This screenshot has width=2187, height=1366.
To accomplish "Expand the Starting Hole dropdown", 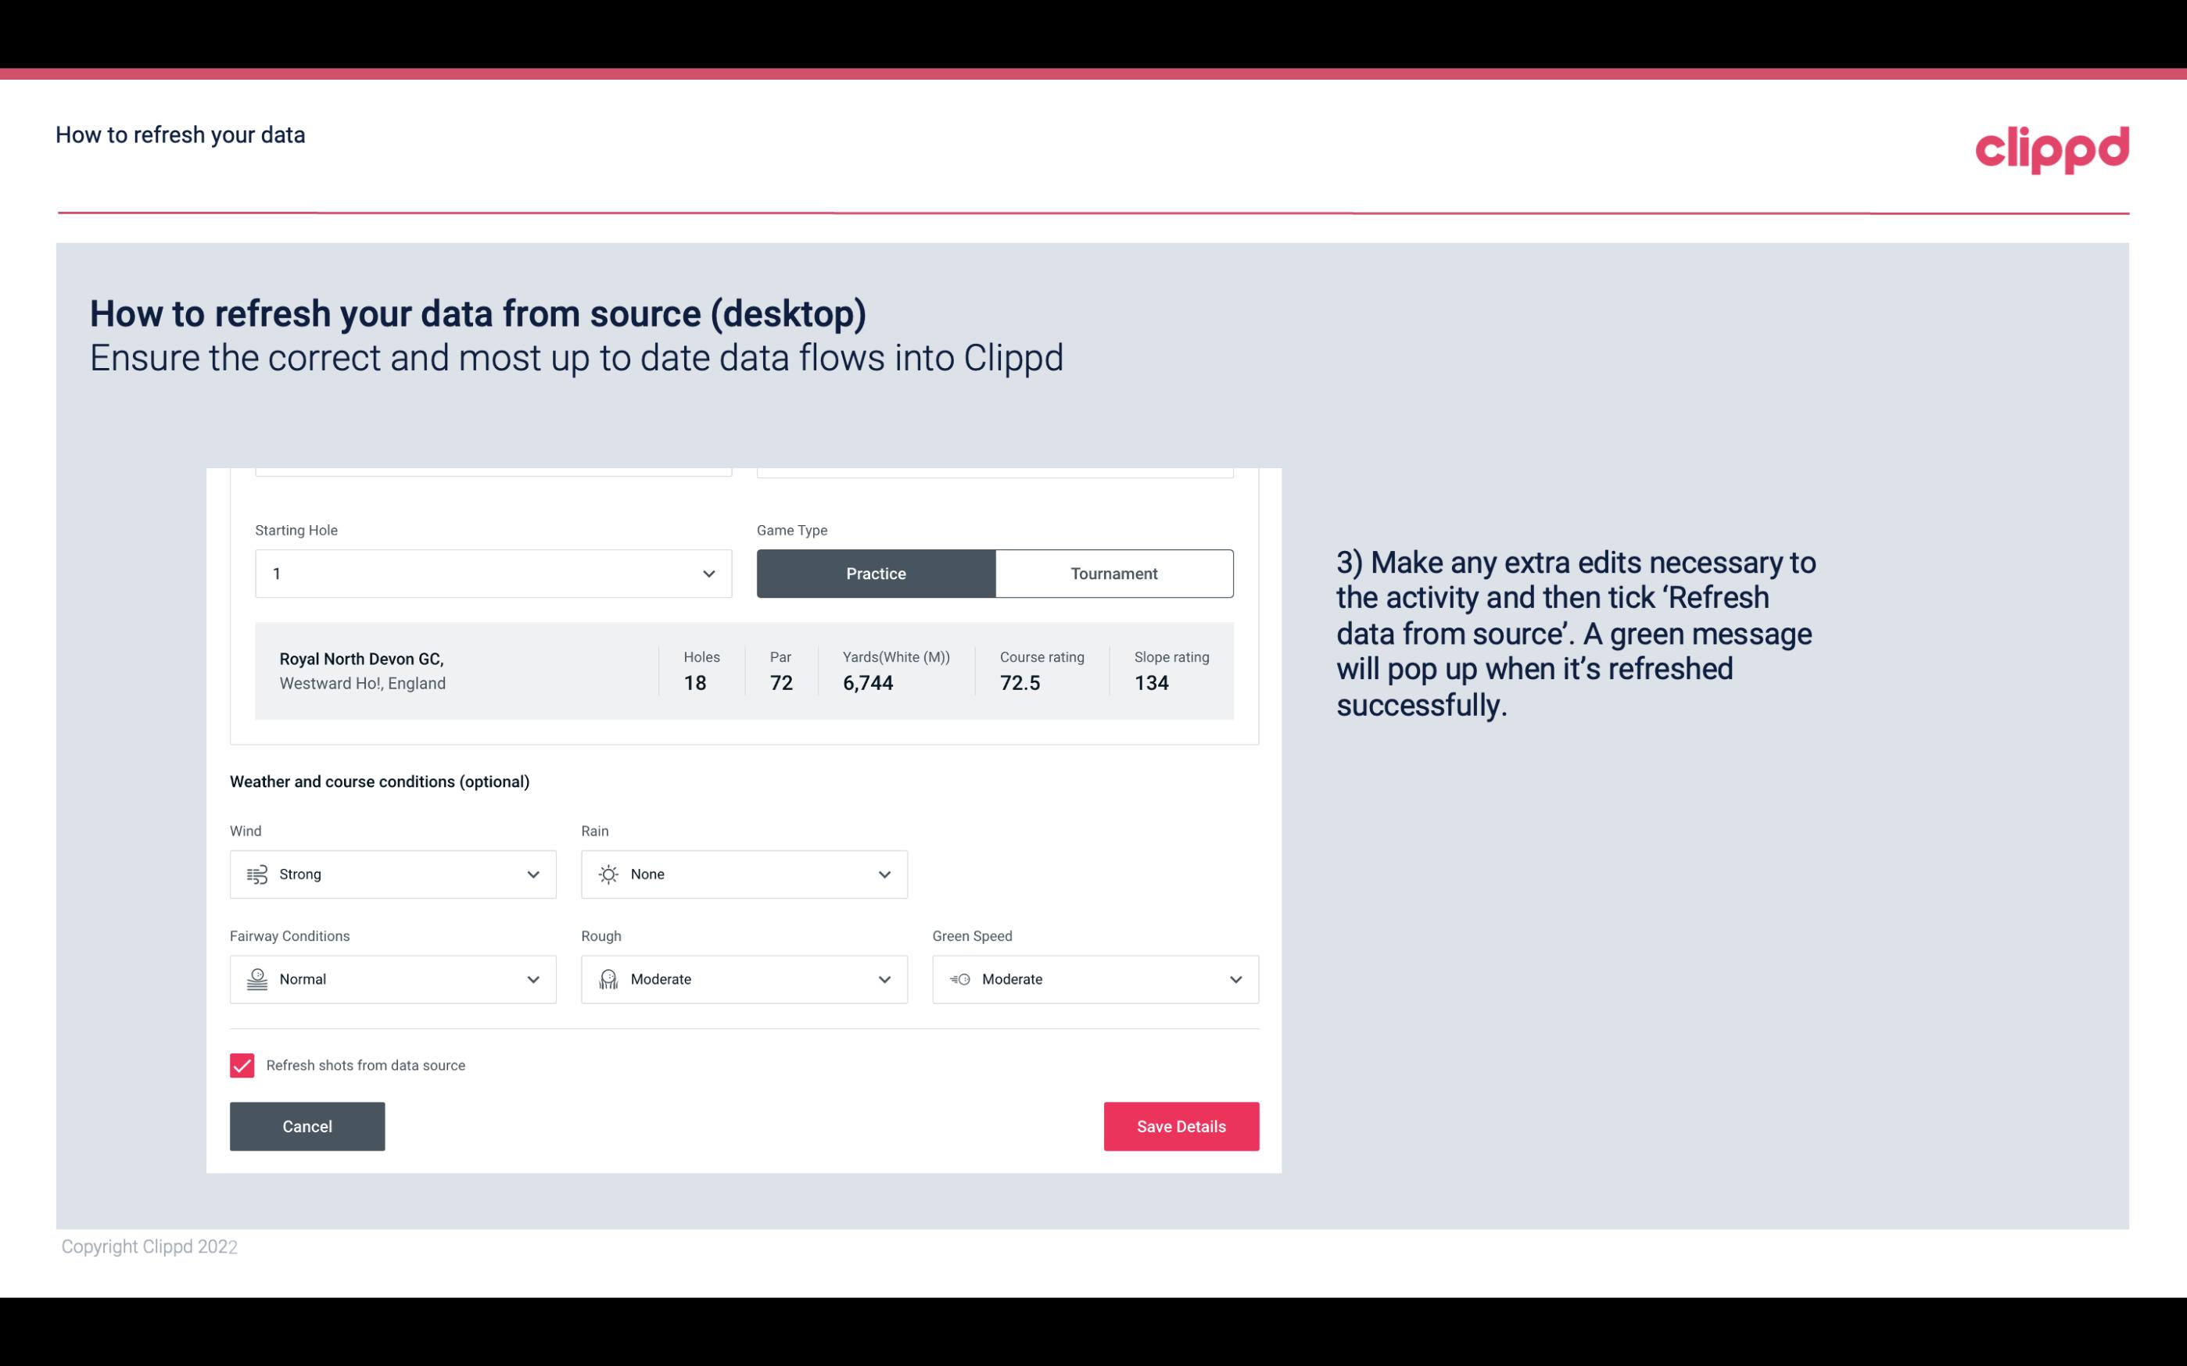I will tap(708, 573).
